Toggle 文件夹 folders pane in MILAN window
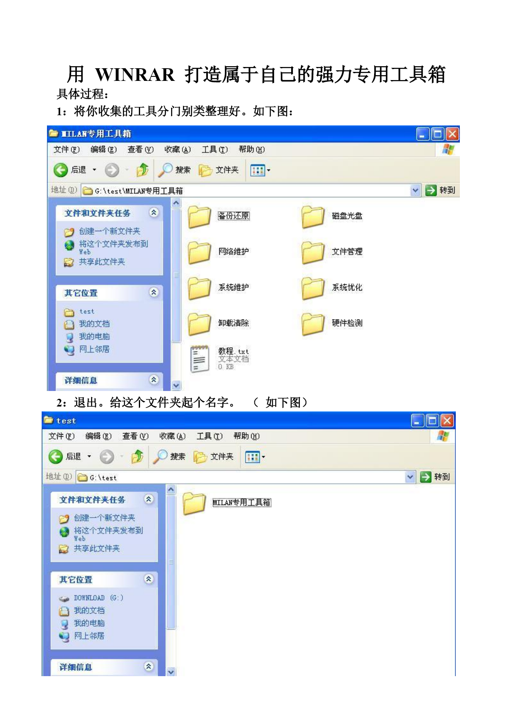The height and width of the screenshot is (717, 506). [x=218, y=170]
